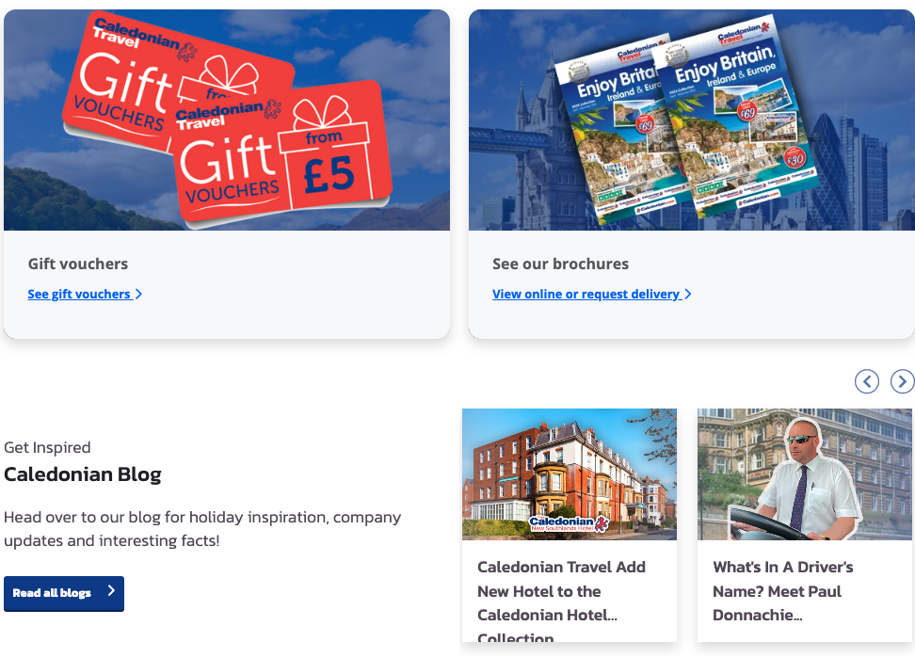Screen dimensions: 915x658
Task: Click the Gift vouchers card heading
Action: pos(78,264)
